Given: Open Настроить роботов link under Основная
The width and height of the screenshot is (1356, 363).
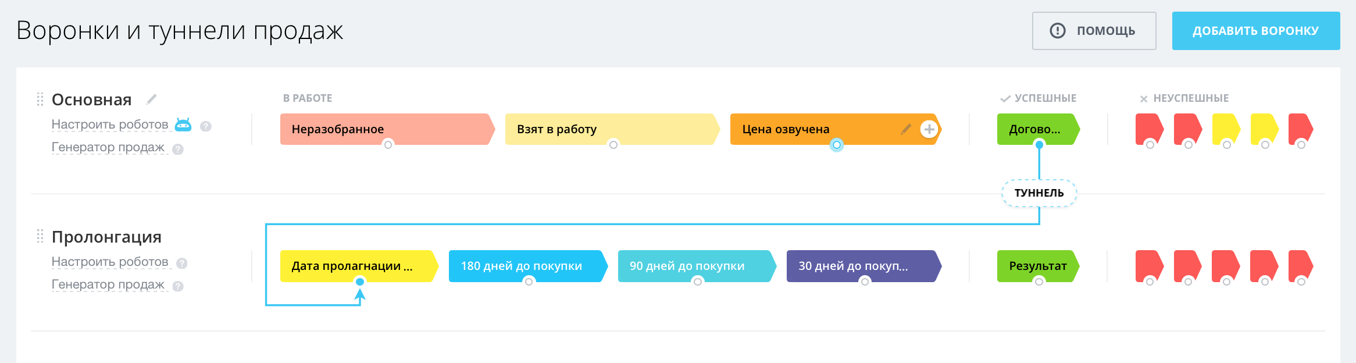Looking at the screenshot, I should point(110,124).
